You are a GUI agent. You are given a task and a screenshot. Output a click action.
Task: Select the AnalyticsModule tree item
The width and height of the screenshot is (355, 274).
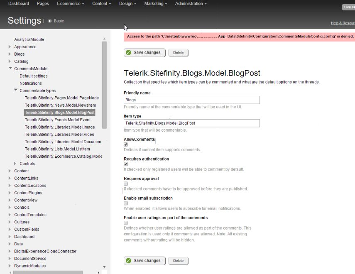pyautogui.click(x=29, y=39)
